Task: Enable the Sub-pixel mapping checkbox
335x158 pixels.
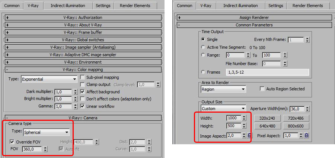Action: (82, 77)
